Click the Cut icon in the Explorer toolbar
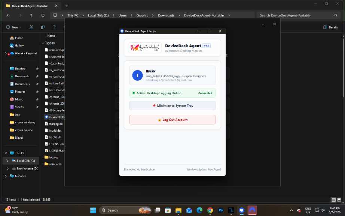The image size is (345, 216). point(31,27)
